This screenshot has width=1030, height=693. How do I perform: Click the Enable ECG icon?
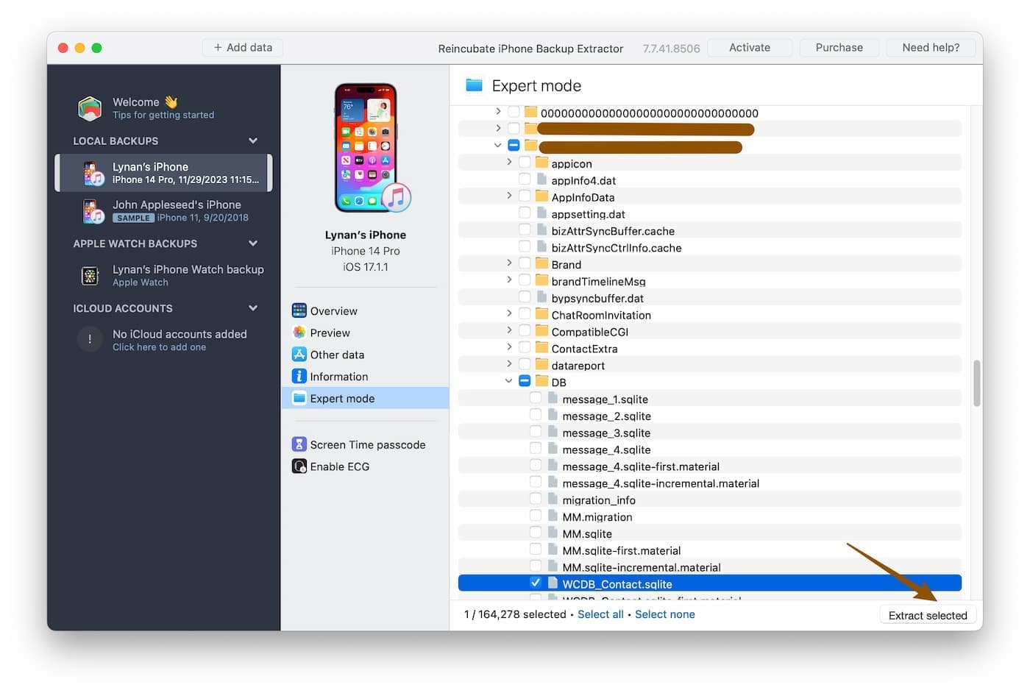click(299, 466)
